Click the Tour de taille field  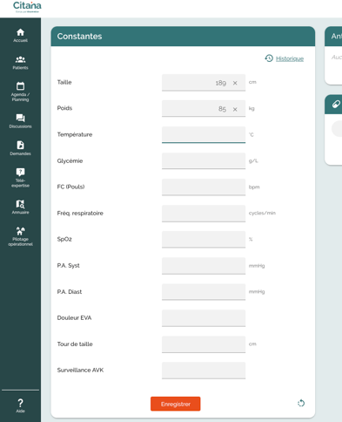(204, 344)
